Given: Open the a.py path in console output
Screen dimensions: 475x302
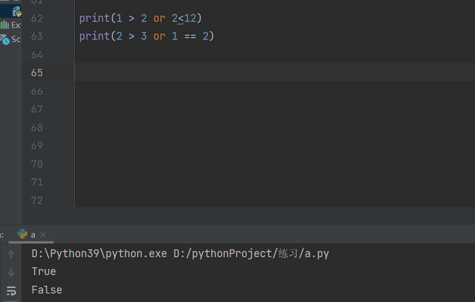Looking at the screenshot, I should pyautogui.click(x=251, y=253).
